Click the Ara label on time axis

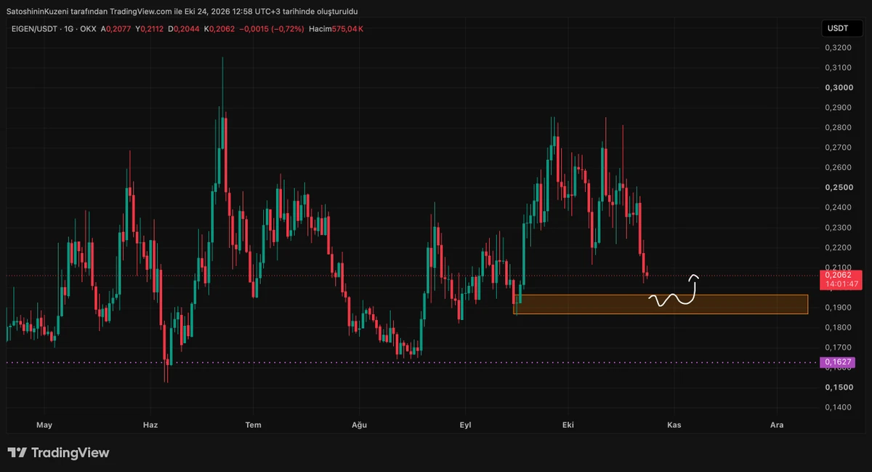(x=777, y=425)
